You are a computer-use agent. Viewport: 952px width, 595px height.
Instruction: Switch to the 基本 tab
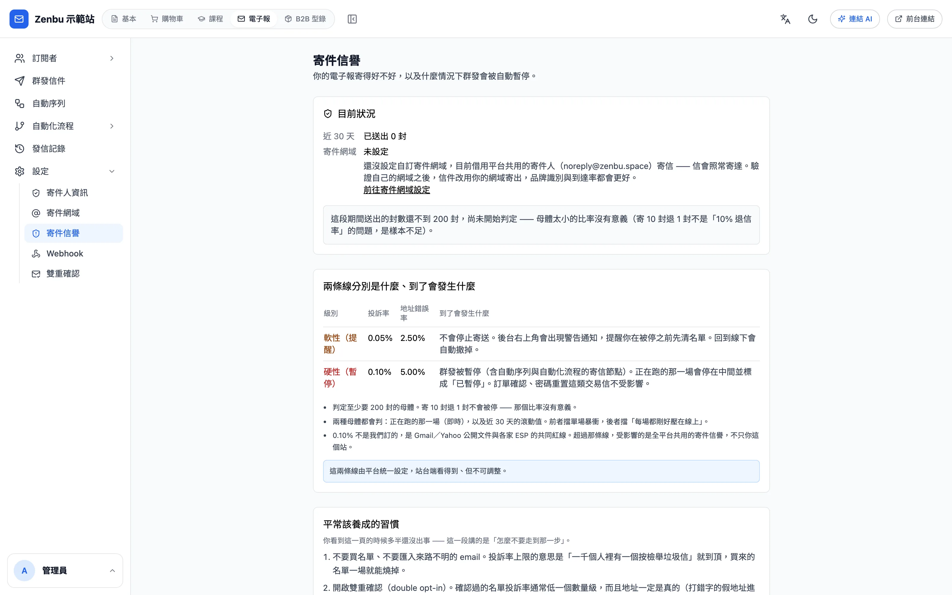[123, 19]
